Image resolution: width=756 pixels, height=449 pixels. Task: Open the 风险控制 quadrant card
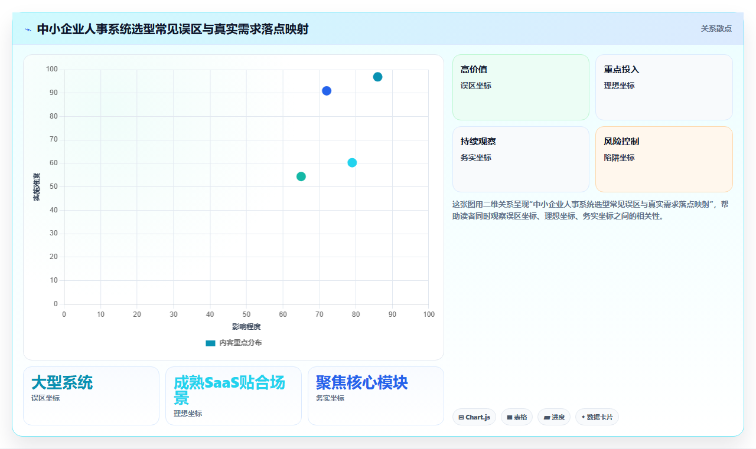(x=664, y=159)
